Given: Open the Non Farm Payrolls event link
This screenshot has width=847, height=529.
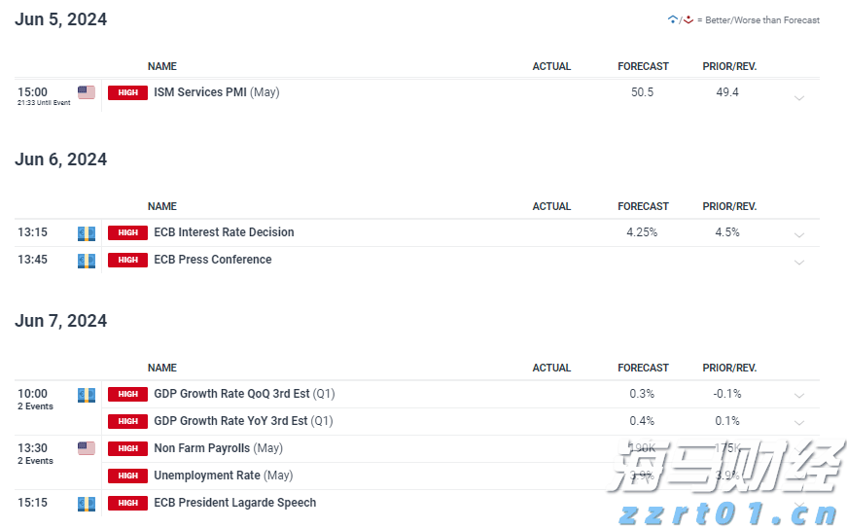Looking at the screenshot, I should (x=202, y=448).
